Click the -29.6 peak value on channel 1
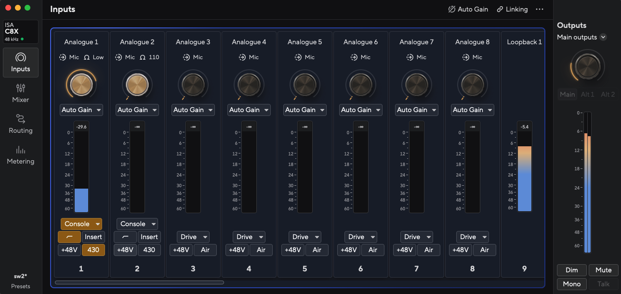621x294 pixels. pos(81,127)
